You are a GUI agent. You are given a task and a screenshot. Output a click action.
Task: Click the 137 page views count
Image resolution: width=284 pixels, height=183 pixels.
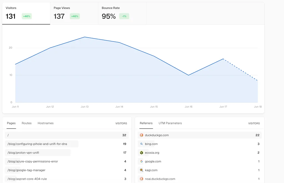coord(59,16)
